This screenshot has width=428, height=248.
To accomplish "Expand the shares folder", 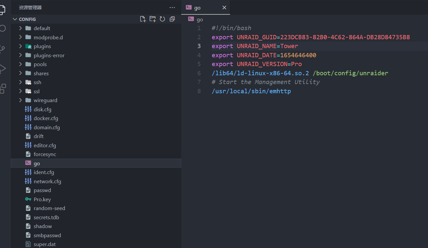I will [96, 73].
